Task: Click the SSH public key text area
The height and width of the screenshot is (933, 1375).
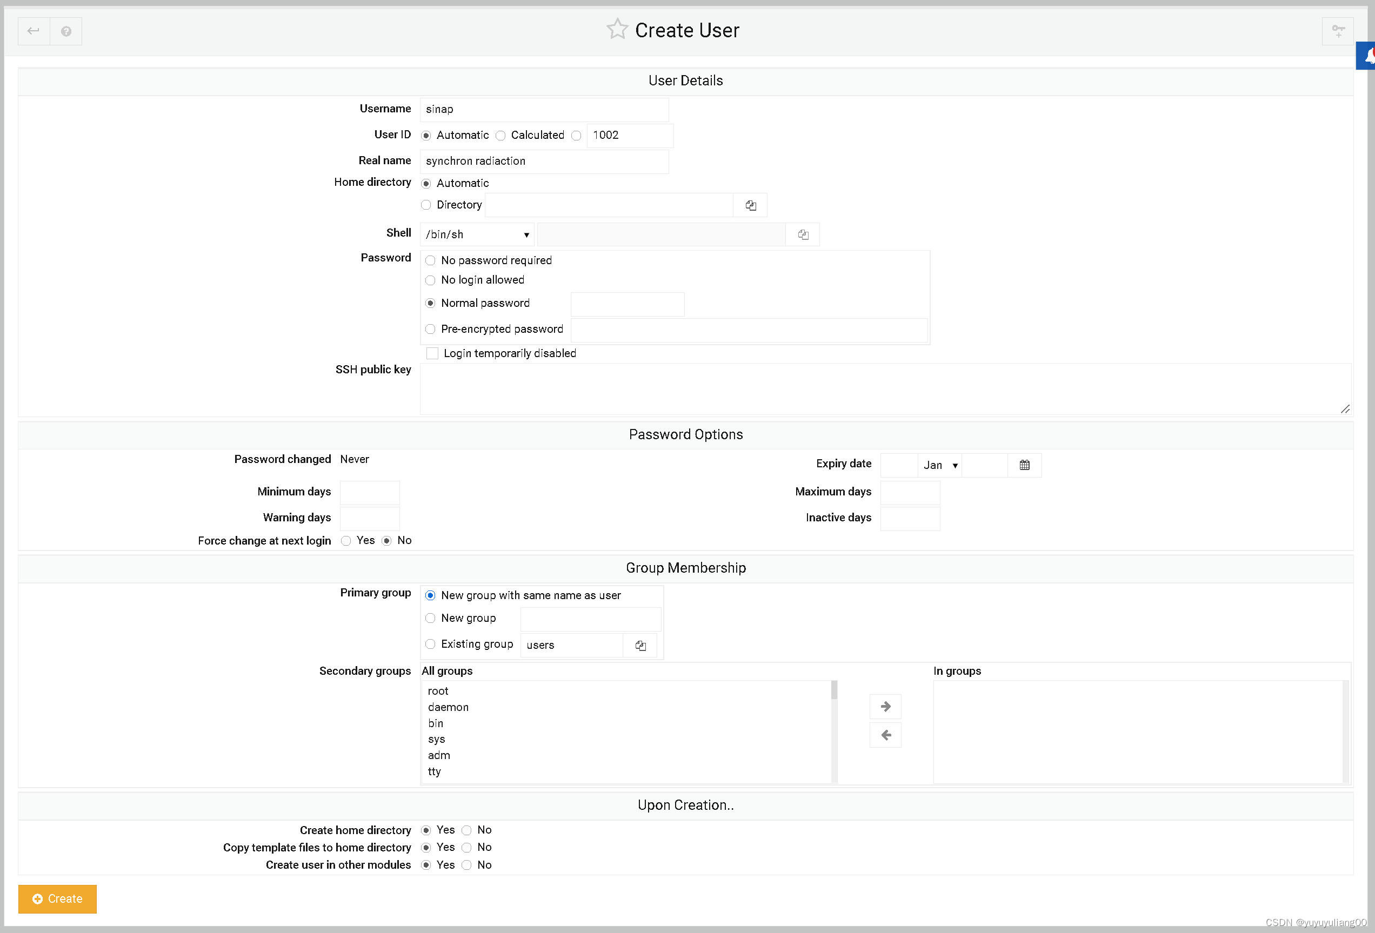Action: coord(885,389)
